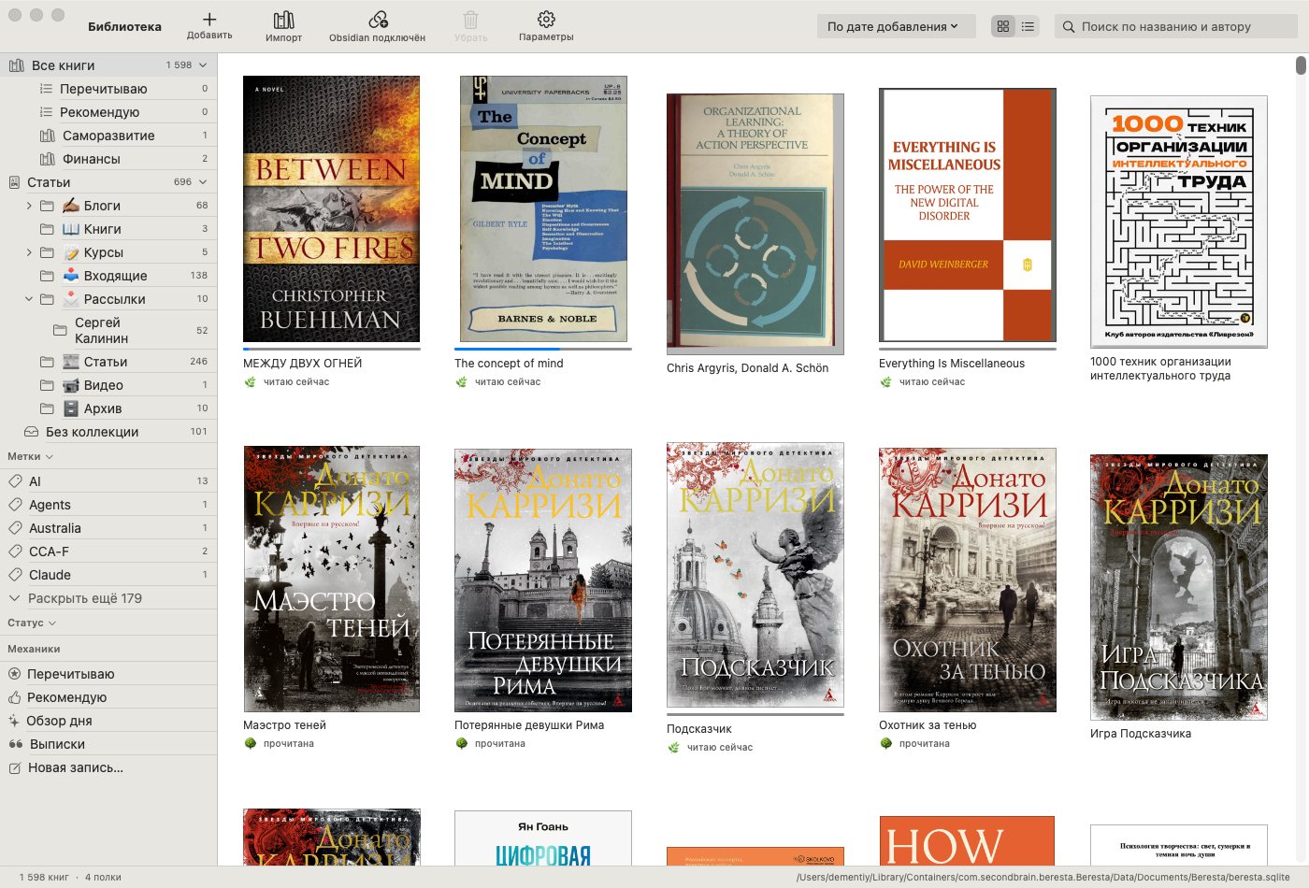
Task: Expand the Курсы folder arrow
Action: (29, 252)
